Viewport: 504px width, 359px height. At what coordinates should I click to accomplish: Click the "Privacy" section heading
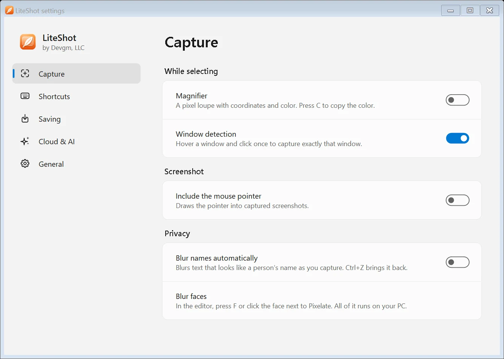click(x=177, y=234)
